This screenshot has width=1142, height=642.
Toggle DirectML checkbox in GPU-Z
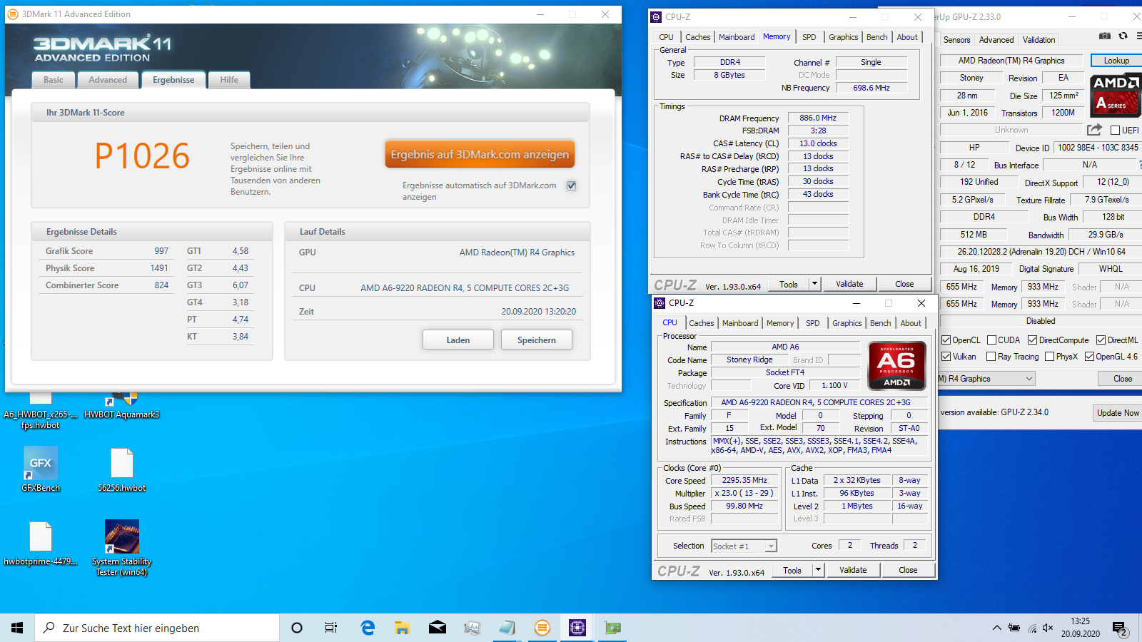(1101, 340)
